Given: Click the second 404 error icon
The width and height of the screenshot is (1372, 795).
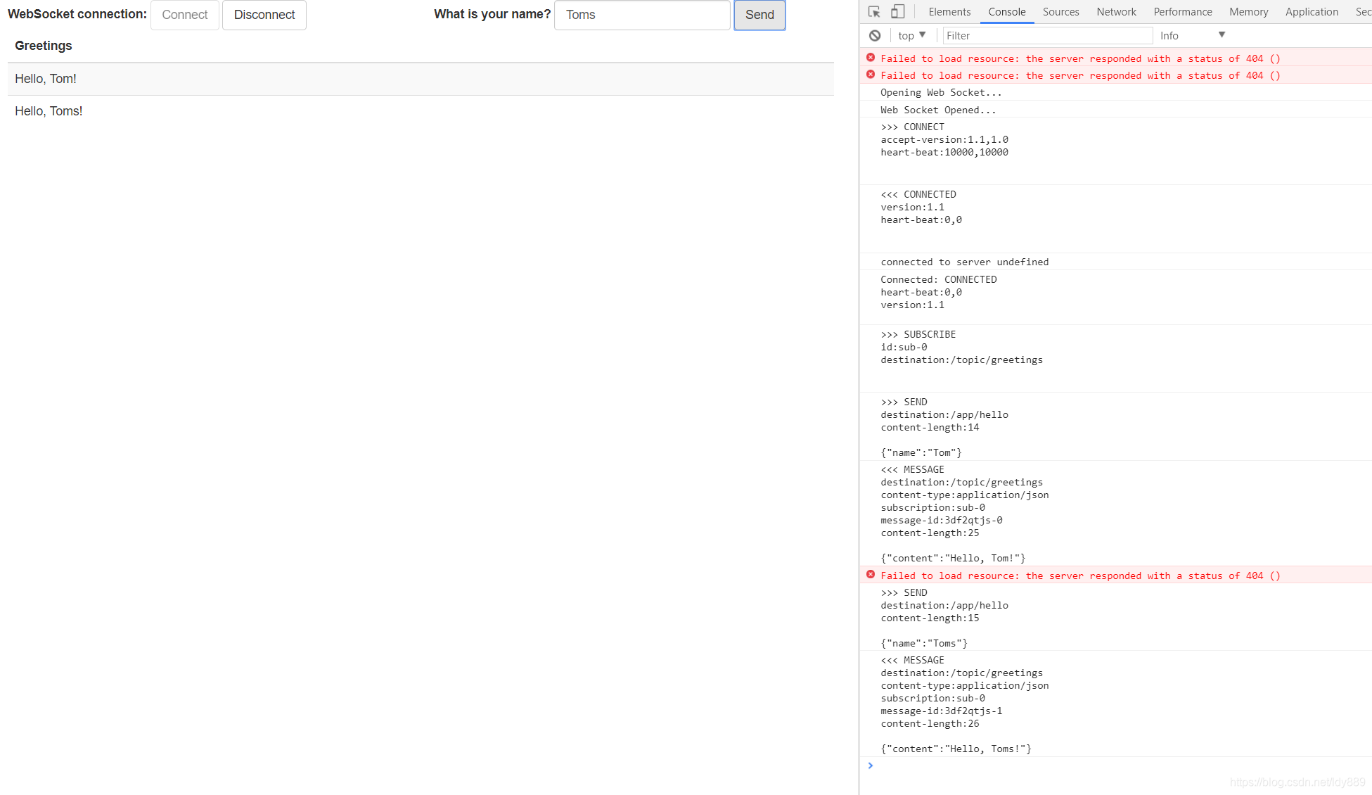Looking at the screenshot, I should [x=871, y=75].
